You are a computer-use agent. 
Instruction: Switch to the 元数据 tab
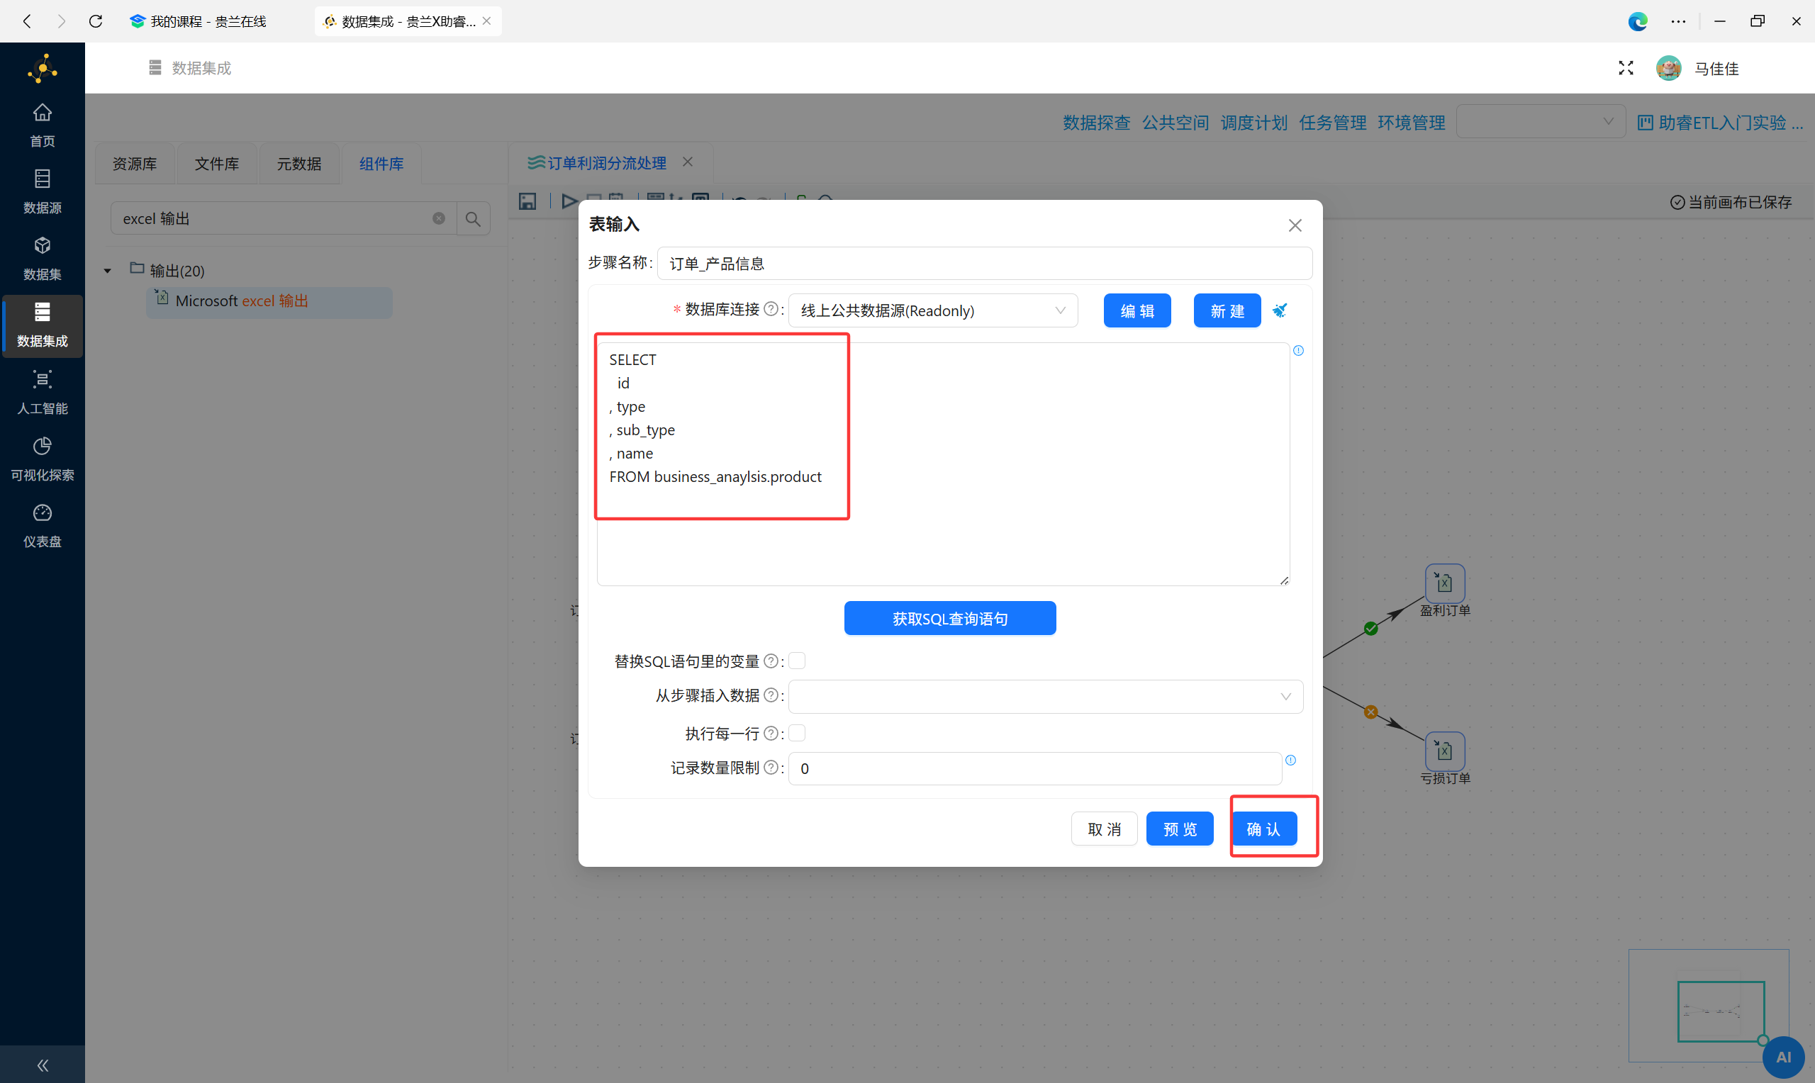298,164
